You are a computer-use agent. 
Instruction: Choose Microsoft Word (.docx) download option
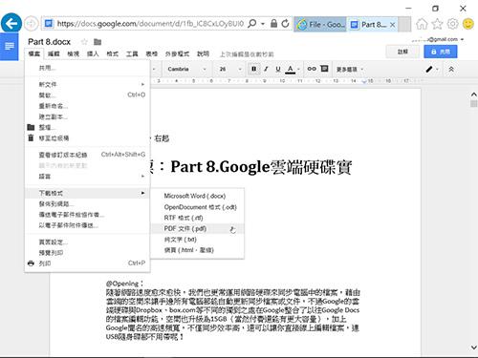coord(197,196)
